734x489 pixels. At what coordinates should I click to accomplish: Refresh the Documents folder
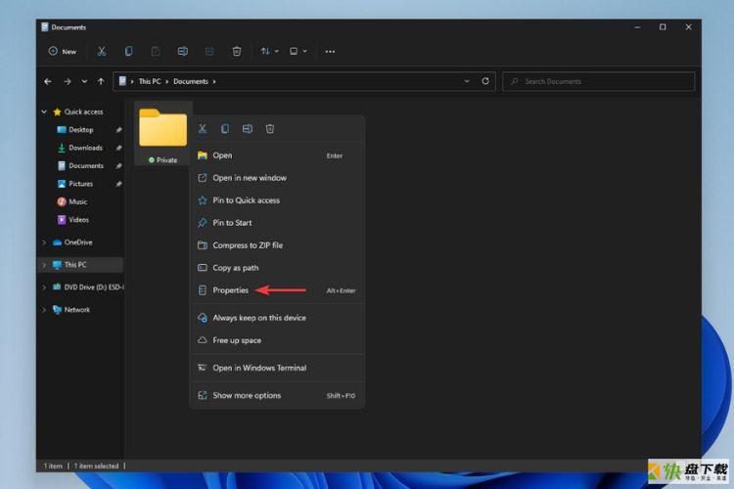coord(485,81)
